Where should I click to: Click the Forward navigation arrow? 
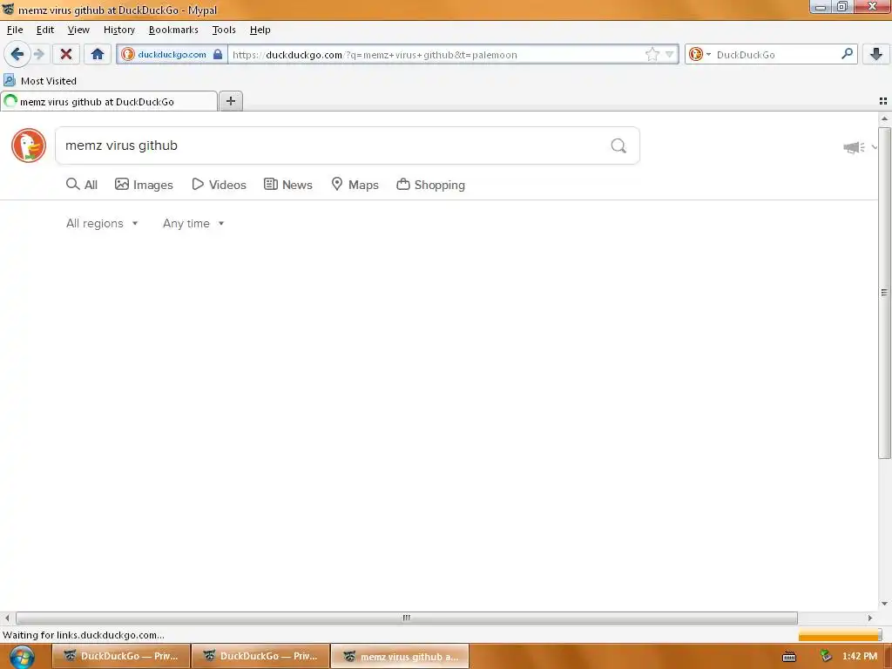[x=39, y=54]
